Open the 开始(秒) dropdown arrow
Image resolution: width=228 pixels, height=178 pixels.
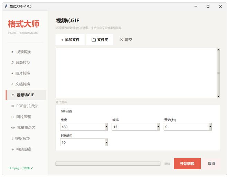(x=210, y=127)
